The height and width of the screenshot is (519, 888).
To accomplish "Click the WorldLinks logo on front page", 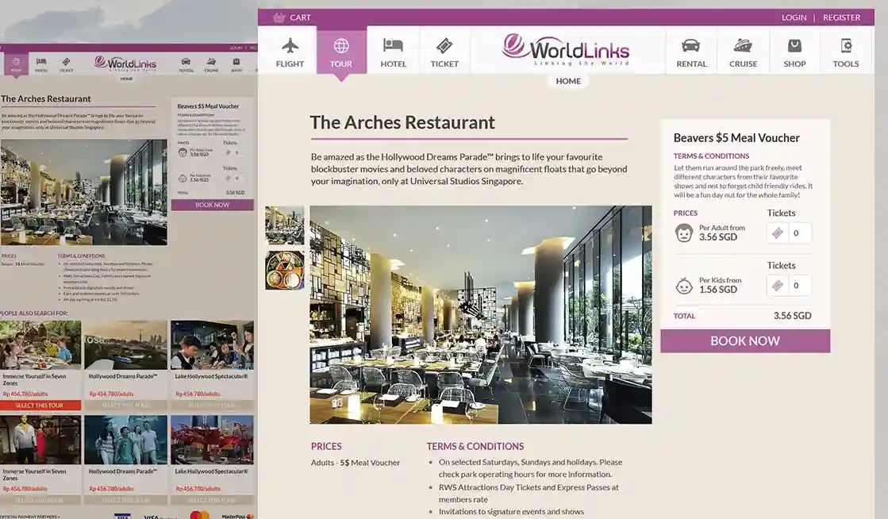I will 565,49.
